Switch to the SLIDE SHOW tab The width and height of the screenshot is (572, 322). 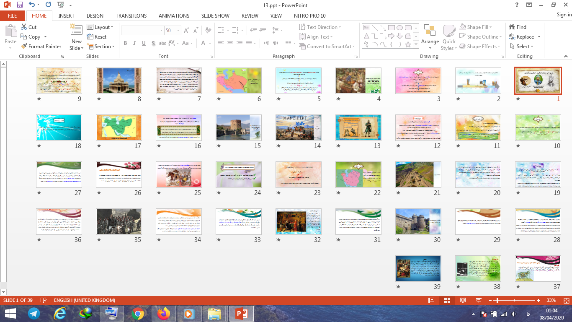[215, 16]
